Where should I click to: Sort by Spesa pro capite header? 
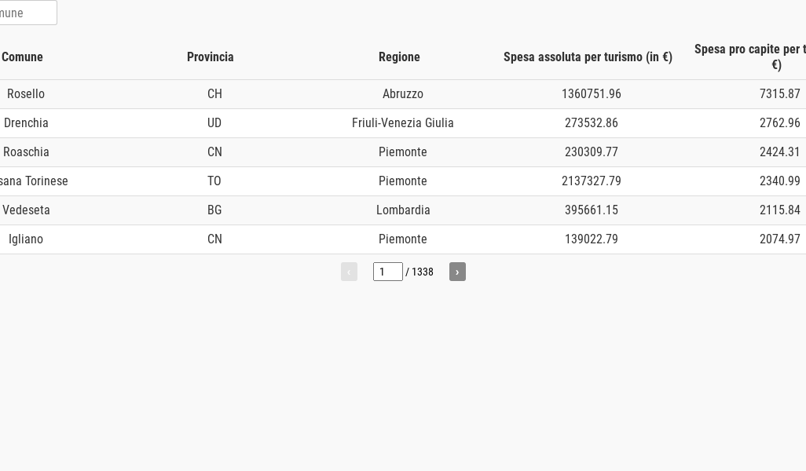(749, 57)
